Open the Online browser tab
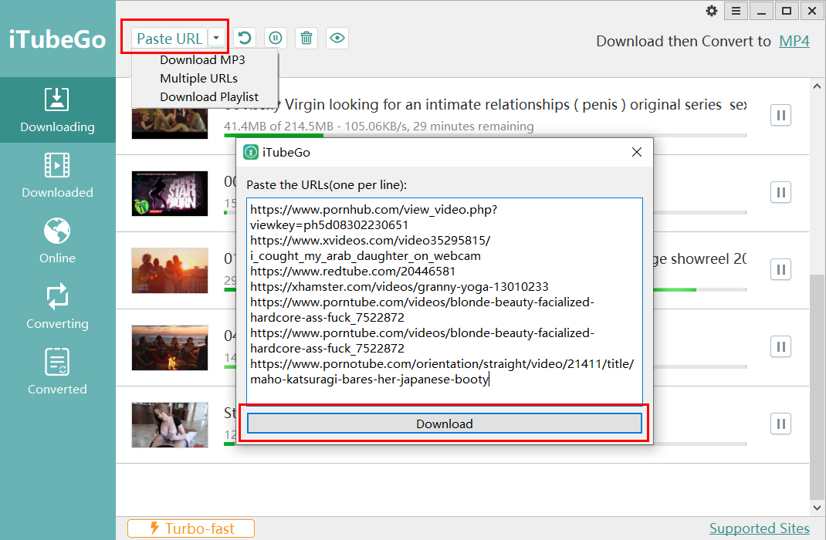Viewport: 826px width, 540px height. click(57, 241)
